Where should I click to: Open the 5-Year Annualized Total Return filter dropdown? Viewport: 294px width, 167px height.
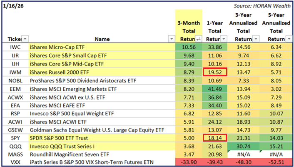pyautogui.click(x=289, y=39)
